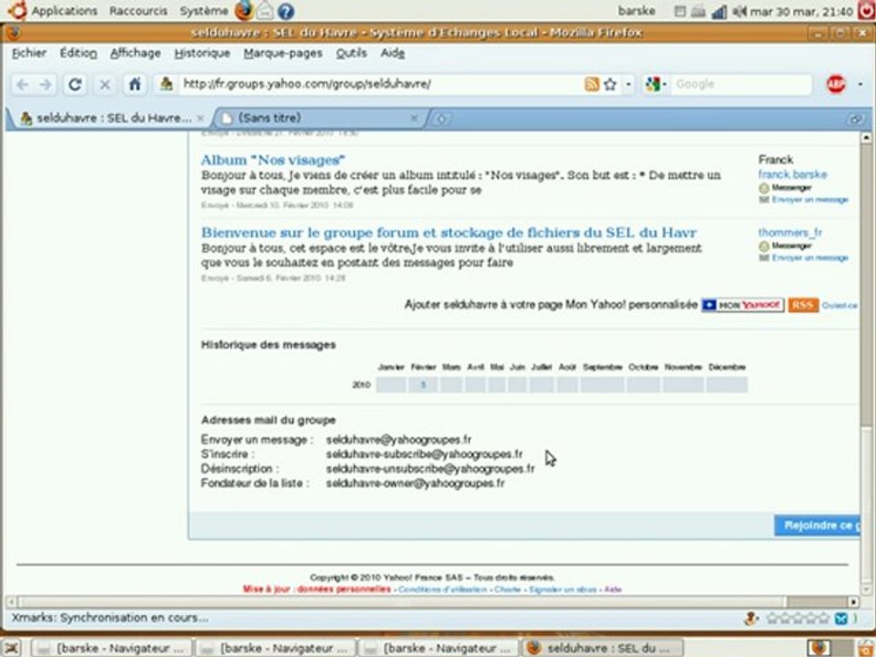Open a new tab with the tab bar button
The image size is (876, 657).
point(441,119)
